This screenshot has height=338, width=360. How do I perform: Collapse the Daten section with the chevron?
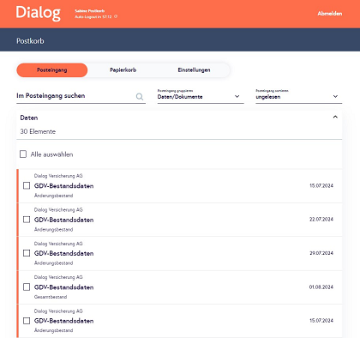(335, 117)
